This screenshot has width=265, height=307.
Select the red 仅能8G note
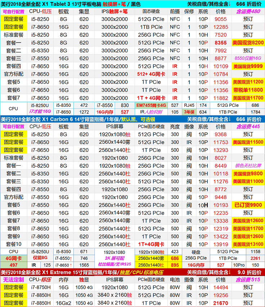[40, 258]
